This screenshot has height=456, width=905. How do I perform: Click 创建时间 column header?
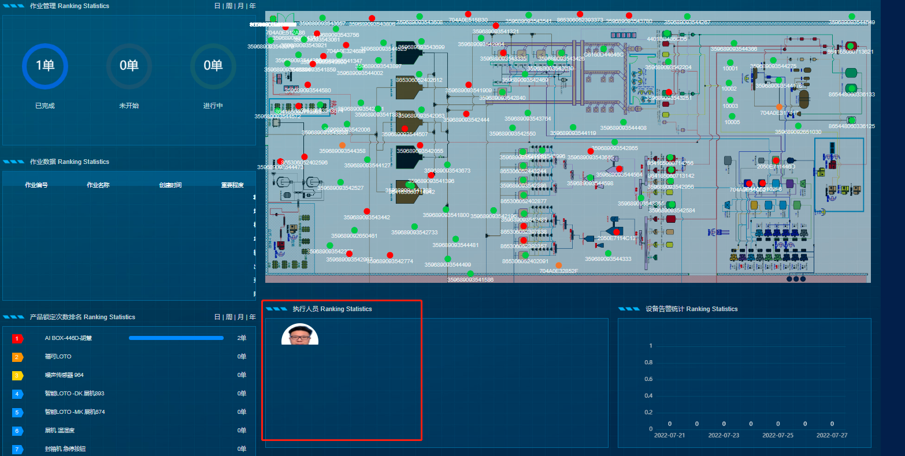click(170, 185)
